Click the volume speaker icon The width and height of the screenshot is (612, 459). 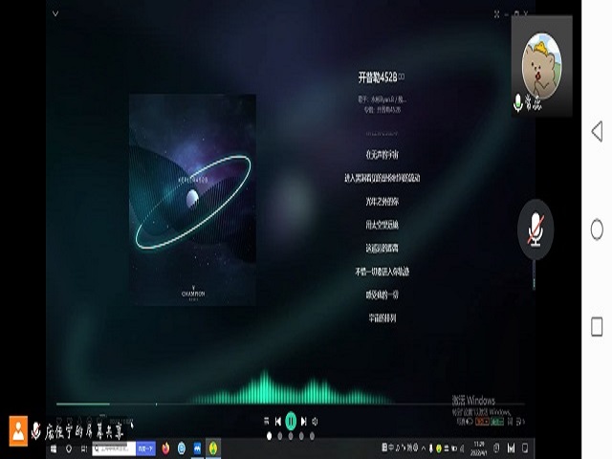coord(316,421)
